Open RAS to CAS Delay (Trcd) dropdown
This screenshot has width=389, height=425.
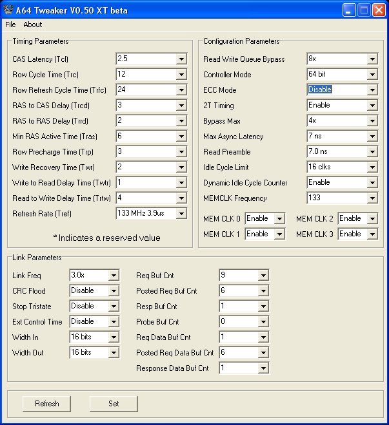(181, 105)
